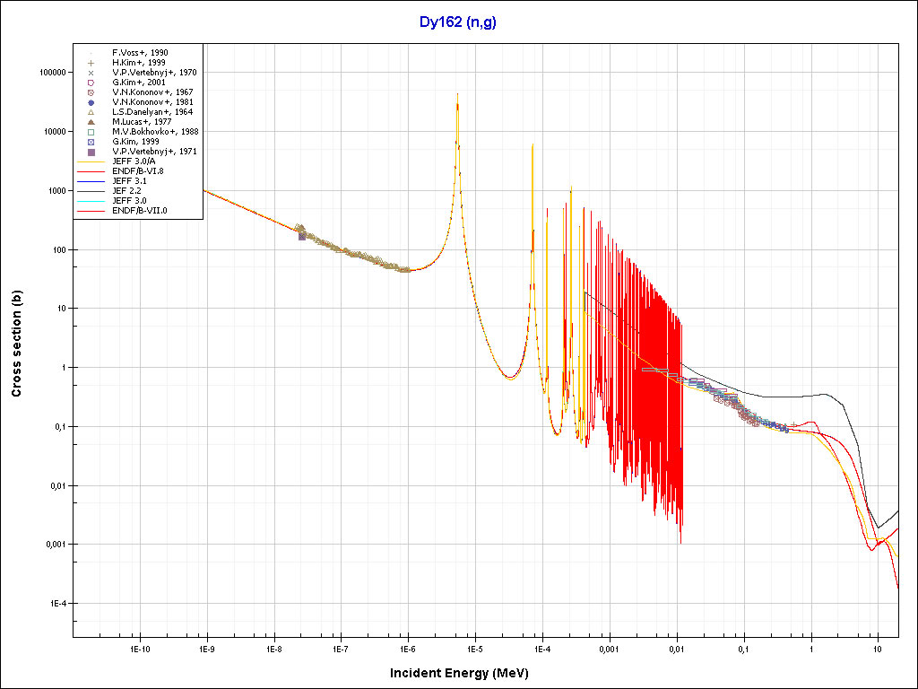Click the open square marker for M.V.Bokhovko+, 1988
Image resolution: width=918 pixels, height=689 pixels.
pos(91,132)
